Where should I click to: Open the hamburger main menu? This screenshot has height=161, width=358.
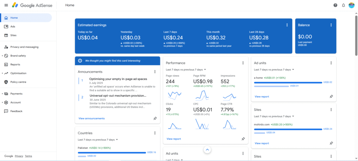point(6,5)
